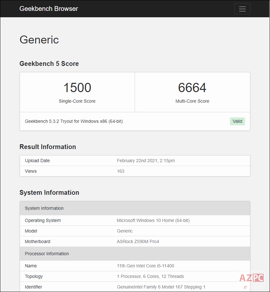
Task: Open the hamburger navigation menu
Action: click(242, 9)
